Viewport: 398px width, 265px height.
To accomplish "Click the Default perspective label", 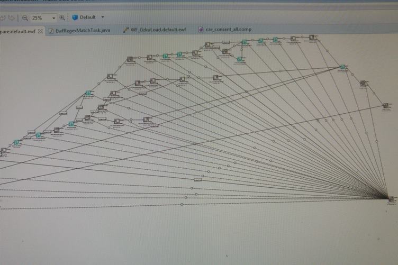I will [x=87, y=17].
